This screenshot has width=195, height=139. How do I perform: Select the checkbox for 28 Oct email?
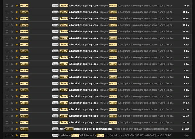pyautogui.click(x=7, y=122)
